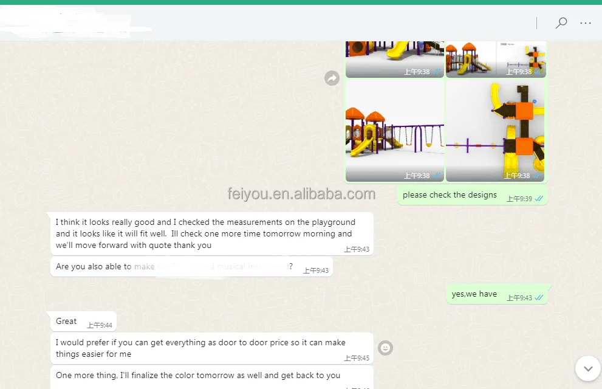This screenshot has height=389, width=602.
Task: Select message starting 'I think it looks really good'
Action: point(212,234)
